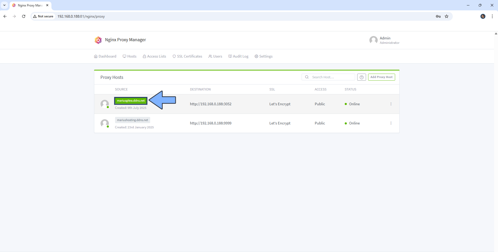498x252 pixels.
Task: Click the Proxy Hosts heading
Action: coord(112,77)
